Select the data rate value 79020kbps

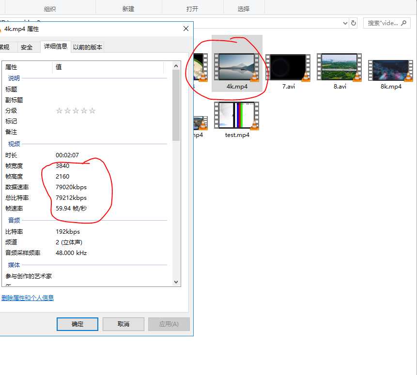pyautogui.click(x=71, y=187)
